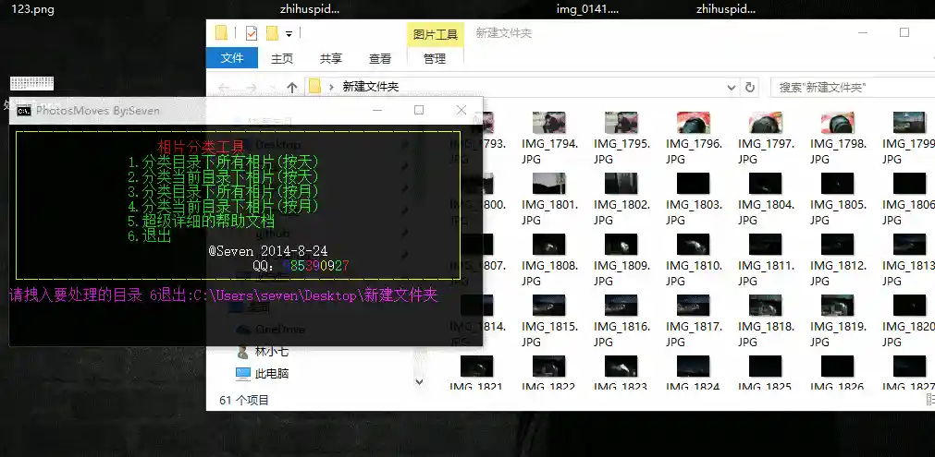Open the Customize Quick Access Toolbar dropdown arrow
The height and width of the screenshot is (457, 935).
(x=289, y=34)
